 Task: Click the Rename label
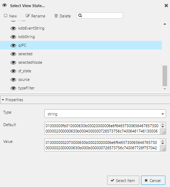(x=38, y=16)
